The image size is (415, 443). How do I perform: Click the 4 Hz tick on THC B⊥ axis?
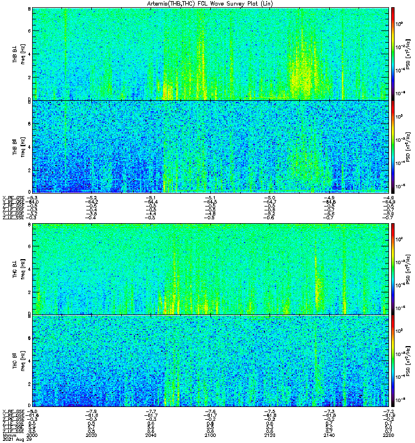click(29, 269)
